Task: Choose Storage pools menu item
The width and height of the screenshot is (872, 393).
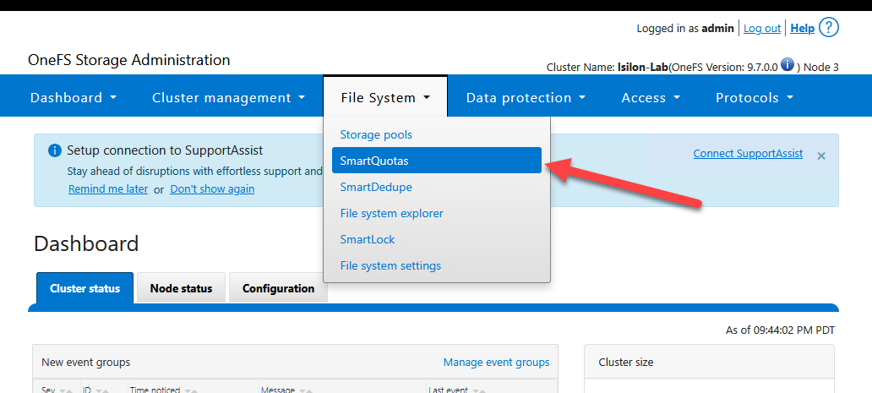Action: point(376,134)
